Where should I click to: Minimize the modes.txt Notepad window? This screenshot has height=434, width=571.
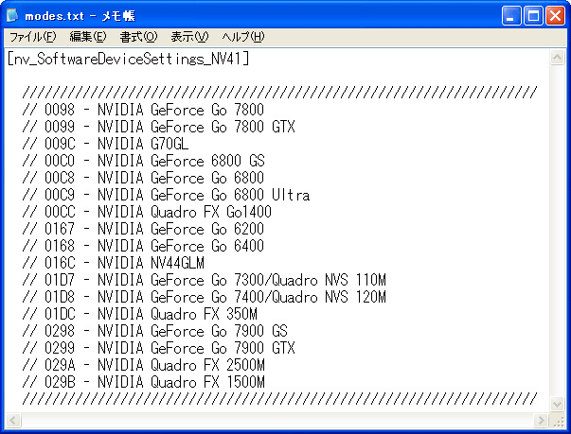pos(510,15)
